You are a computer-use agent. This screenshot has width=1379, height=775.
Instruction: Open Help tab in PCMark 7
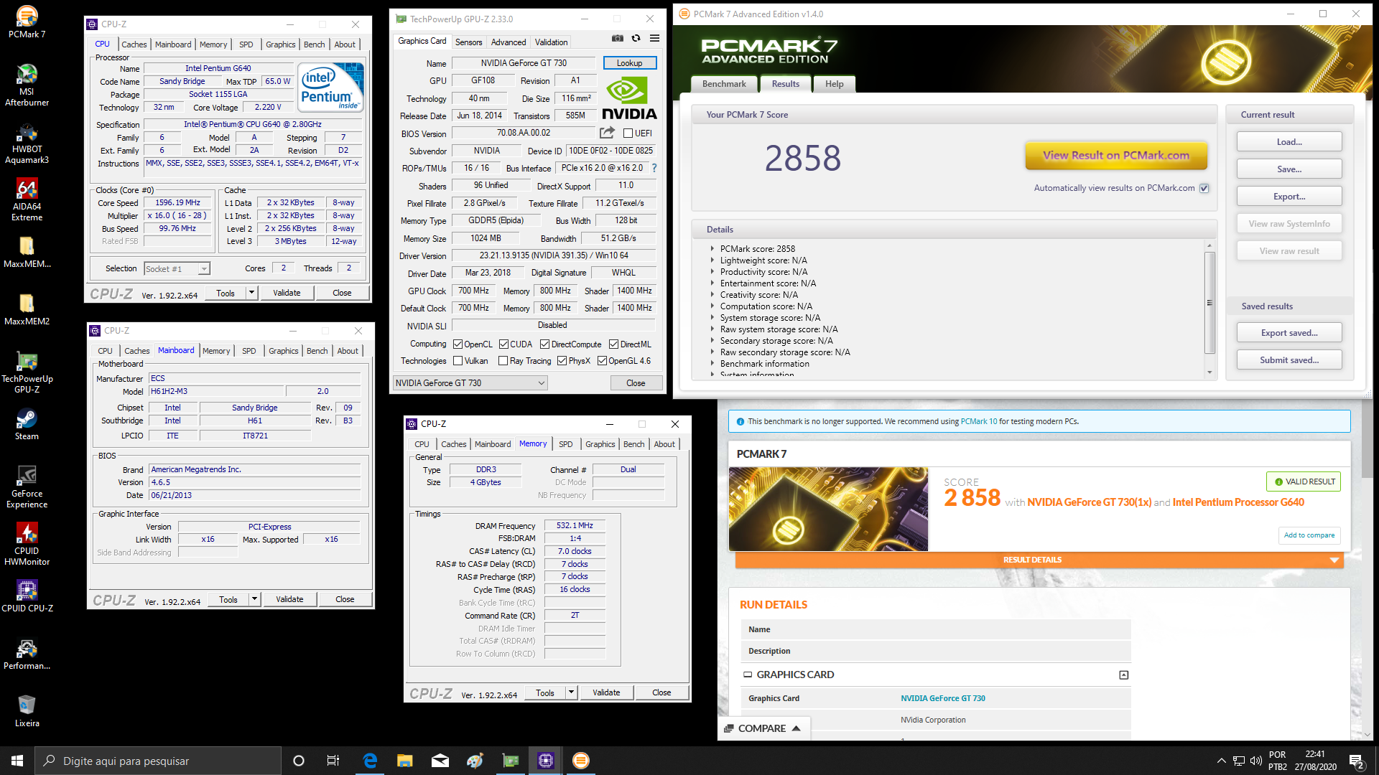click(834, 84)
